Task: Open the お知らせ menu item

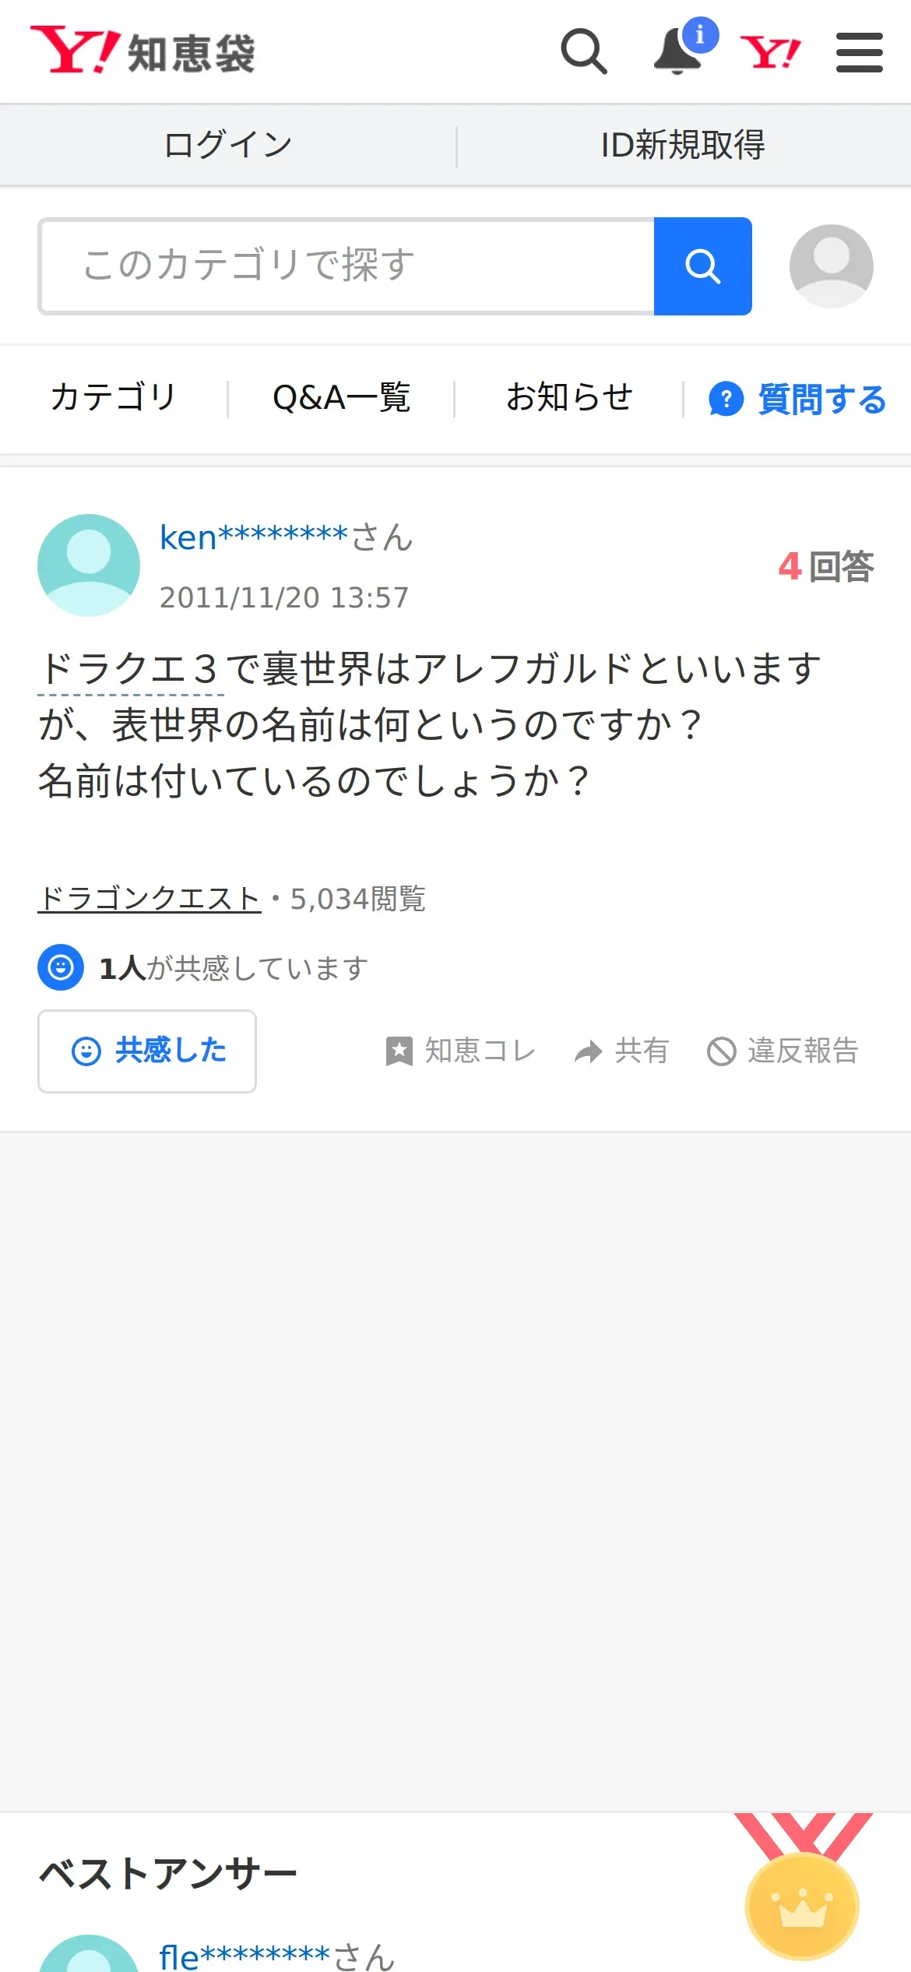Action: pos(569,398)
